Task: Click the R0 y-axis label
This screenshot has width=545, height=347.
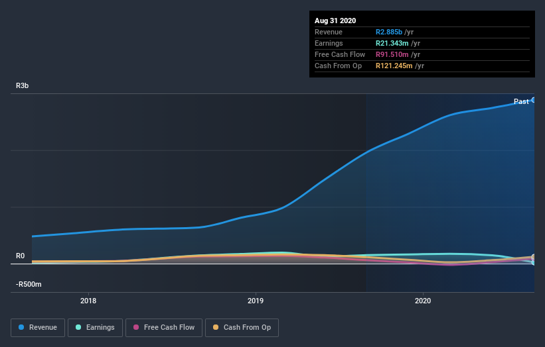Action: 20,256
